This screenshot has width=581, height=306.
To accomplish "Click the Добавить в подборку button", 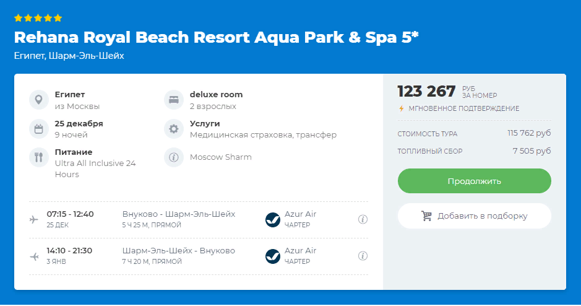I will pyautogui.click(x=475, y=216).
